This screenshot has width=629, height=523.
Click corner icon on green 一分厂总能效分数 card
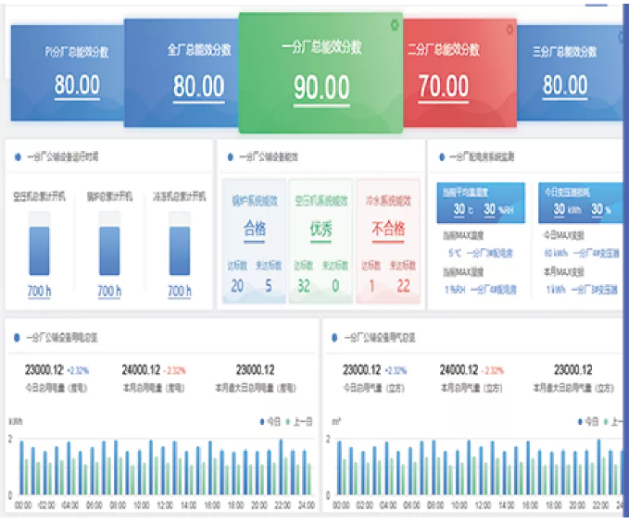[396, 24]
